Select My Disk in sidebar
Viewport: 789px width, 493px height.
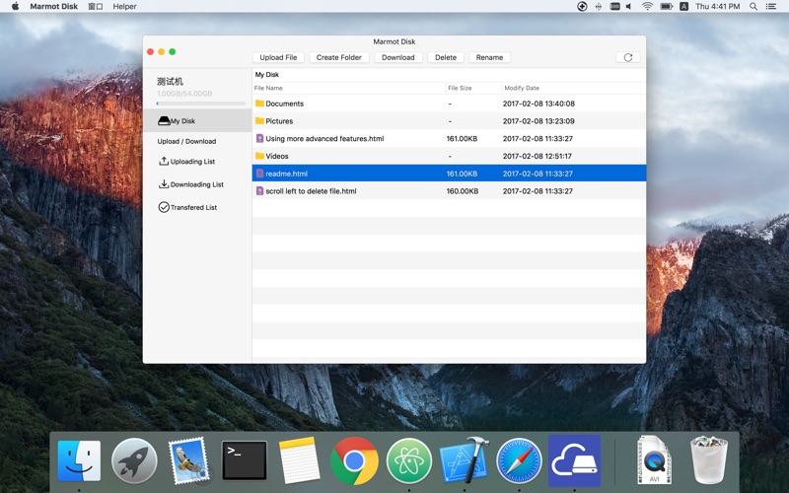click(197, 120)
